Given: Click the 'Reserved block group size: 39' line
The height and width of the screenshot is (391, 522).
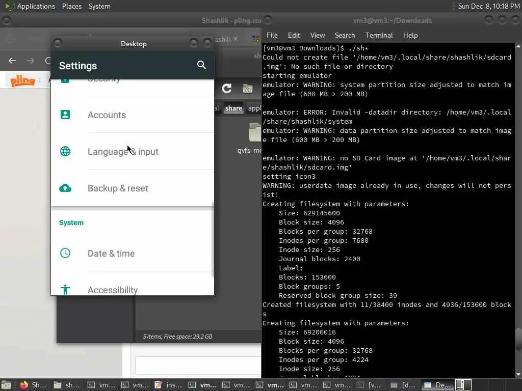Looking at the screenshot, I should tap(337, 296).
